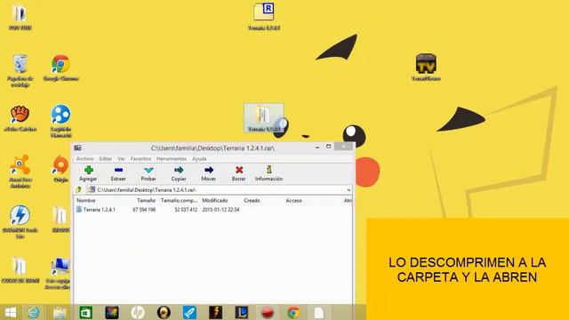This screenshot has width=569, height=320.
Task: Open the Archivo menu
Action: [85, 159]
